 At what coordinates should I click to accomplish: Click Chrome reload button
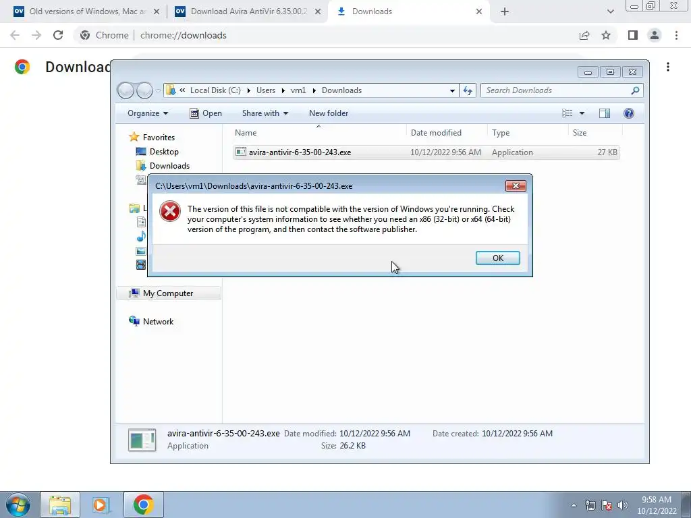[x=58, y=35]
